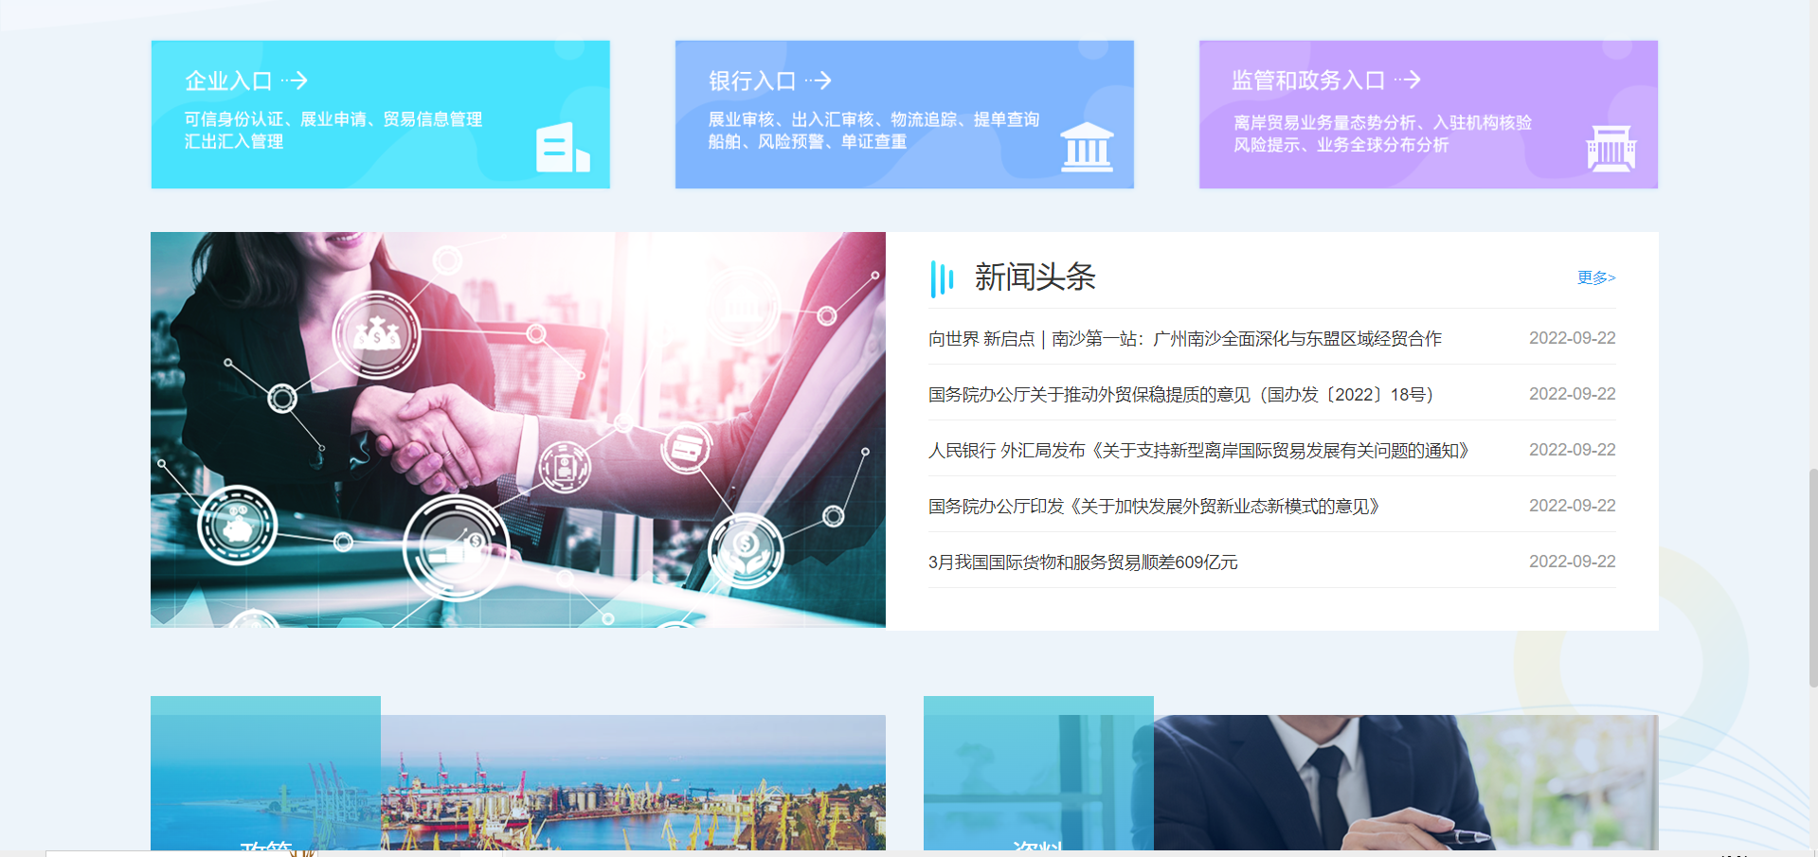The height and width of the screenshot is (857, 1818).
Task: Open the 监管和政务入口 heading link
Action: click(1308, 80)
